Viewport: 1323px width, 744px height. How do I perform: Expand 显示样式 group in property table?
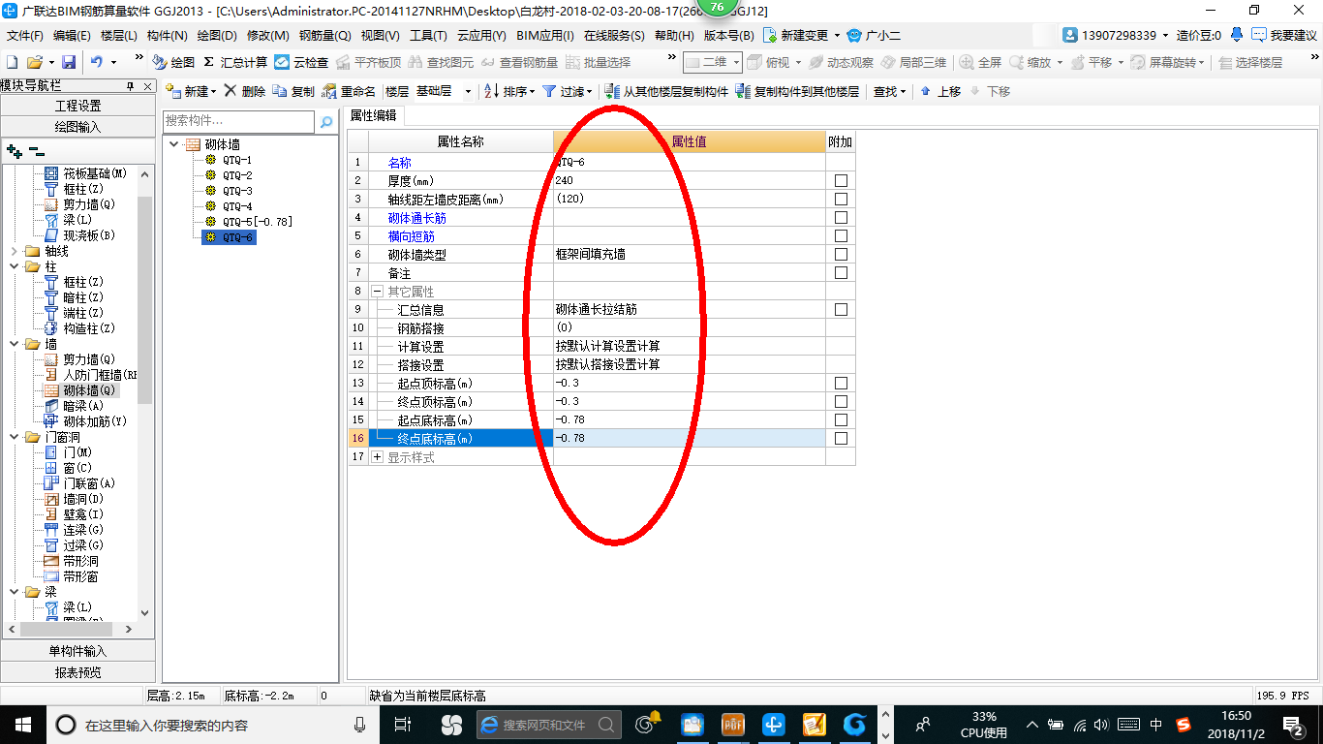pyautogui.click(x=378, y=457)
